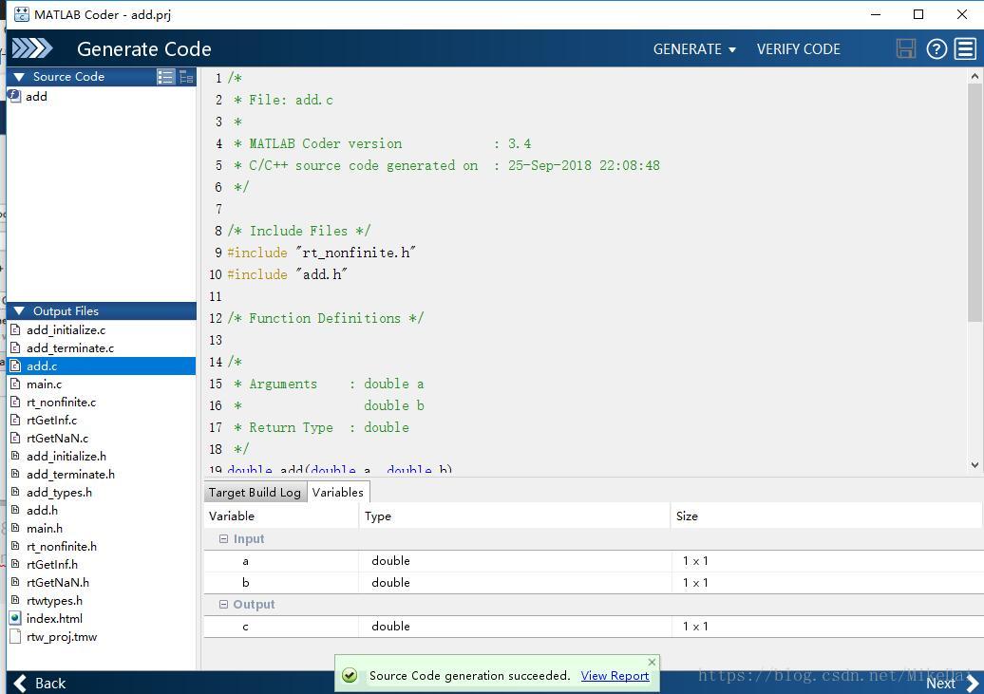Screen dimensions: 984x694
Task: Open rtGetInf.h header file
Action: pos(52,564)
